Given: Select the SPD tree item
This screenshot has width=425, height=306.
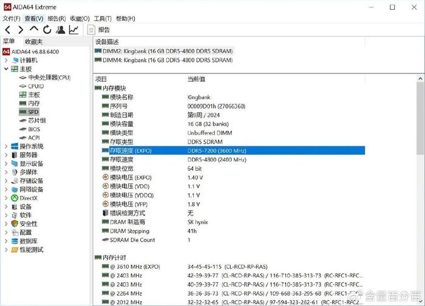Looking at the screenshot, I should click(x=29, y=112).
